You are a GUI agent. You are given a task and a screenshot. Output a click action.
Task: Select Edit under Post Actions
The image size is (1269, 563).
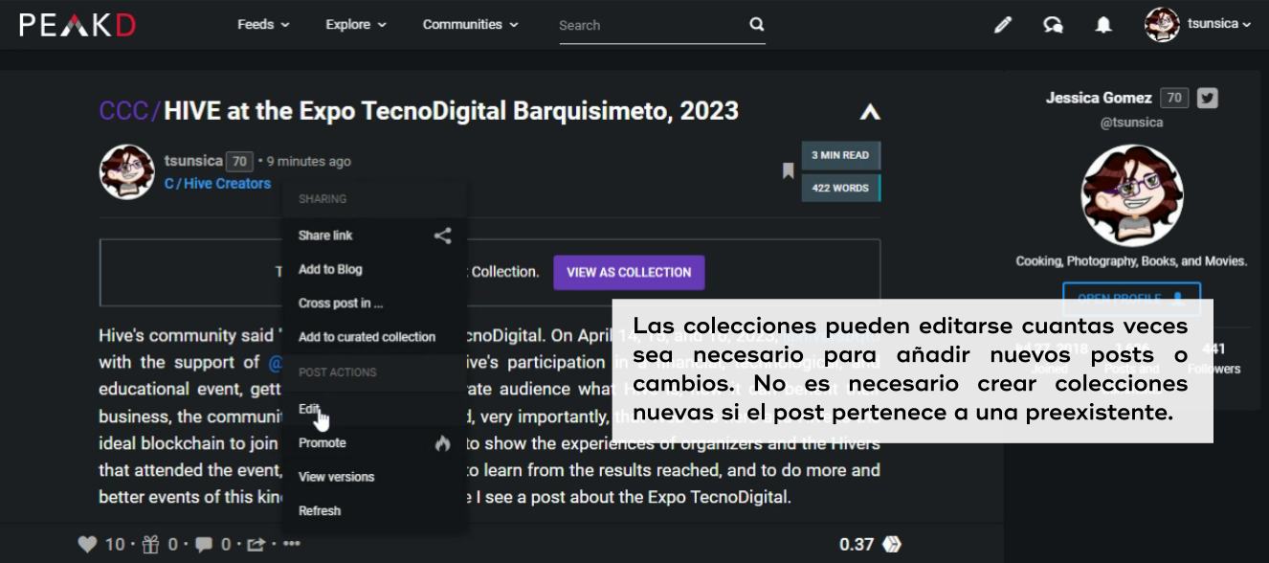pyautogui.click(x=309, y=409)
